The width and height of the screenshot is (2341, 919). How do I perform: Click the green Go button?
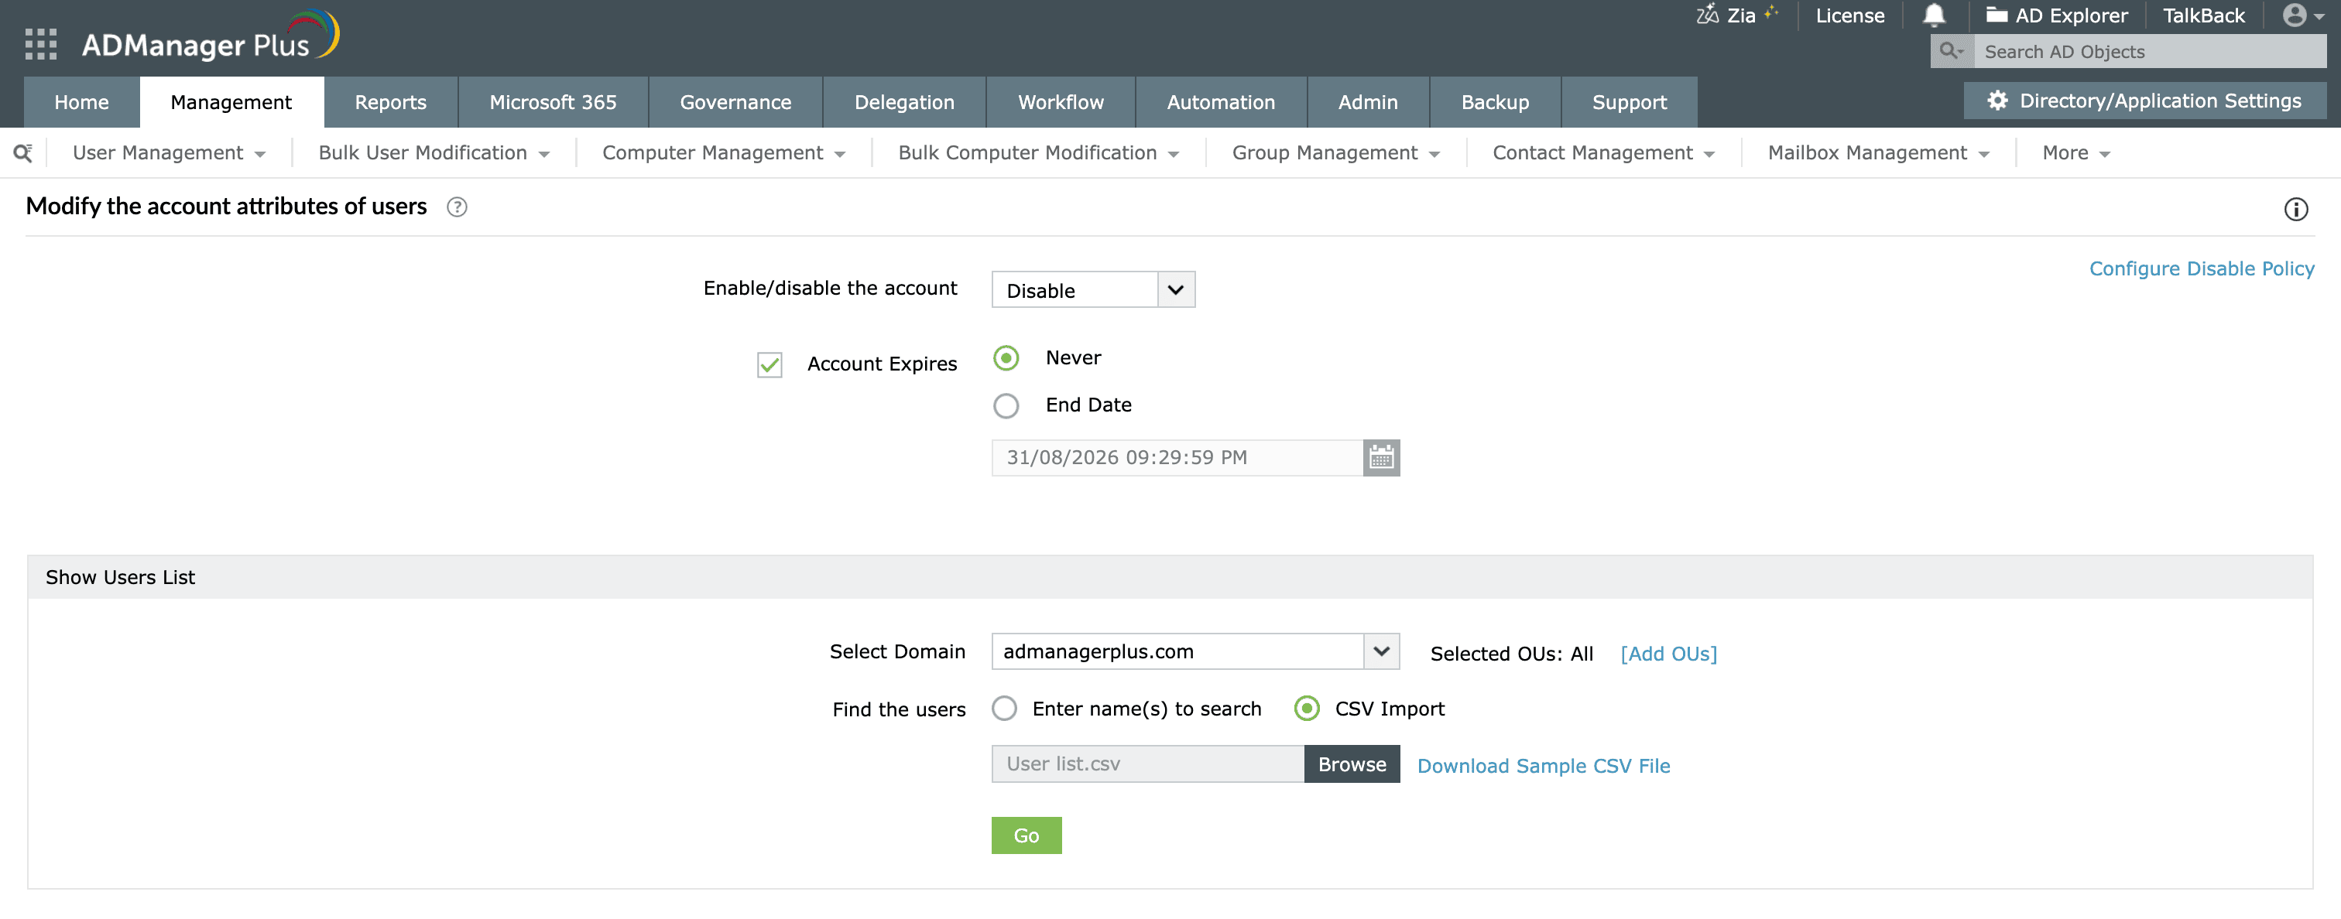(1026, 835)
